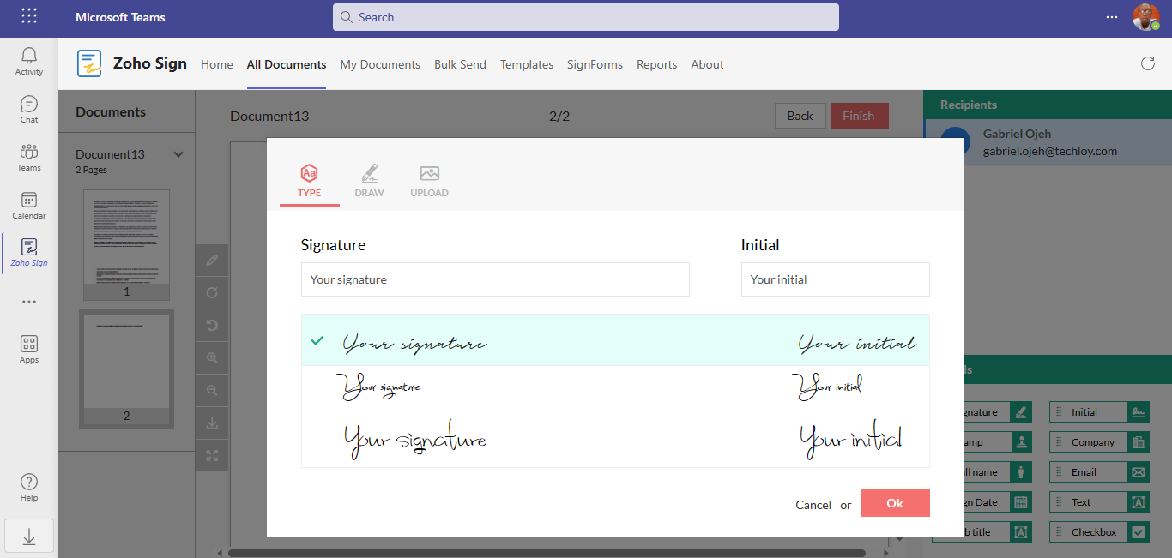Reload the tab with refresh icon
This screenshot has width=1172, height=558.
pyautogui.click(x=1147, y=63)
